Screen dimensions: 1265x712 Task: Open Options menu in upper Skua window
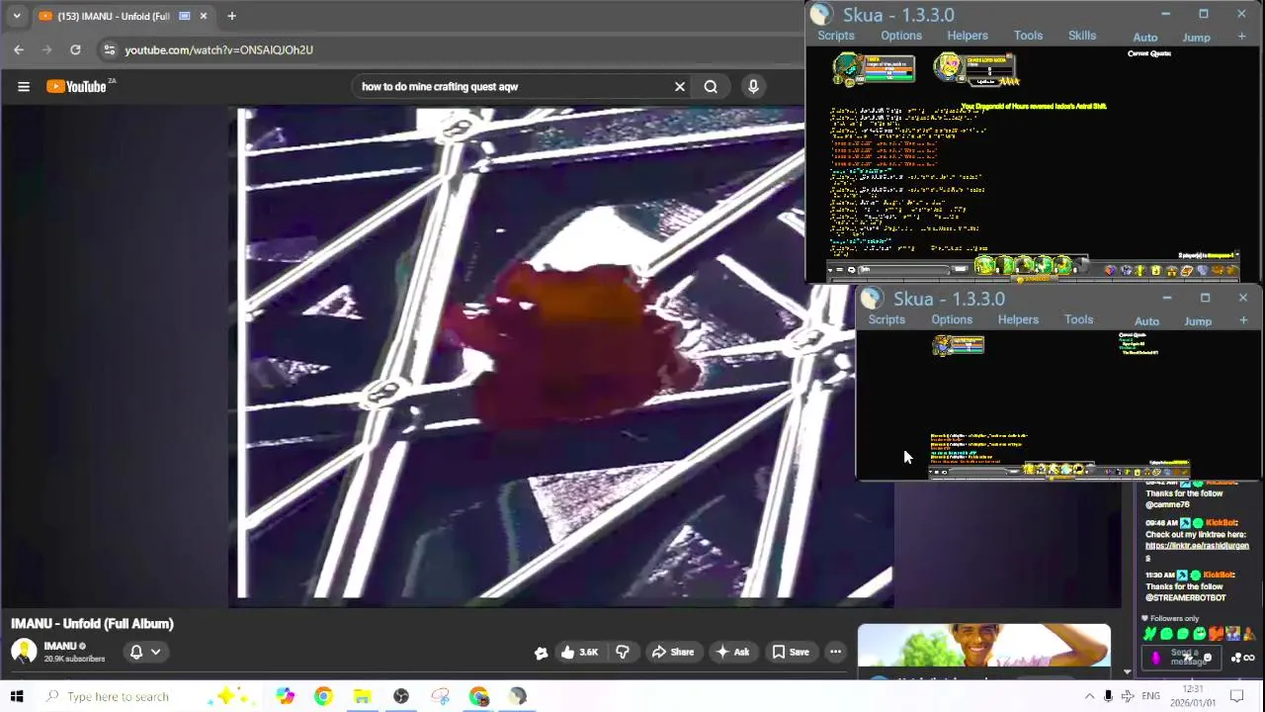901,36
